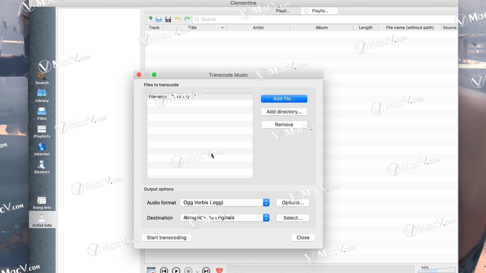This screenshot has height=273, width=486.
Task: Click the Title column sort arrow
Action: (222, 28)
